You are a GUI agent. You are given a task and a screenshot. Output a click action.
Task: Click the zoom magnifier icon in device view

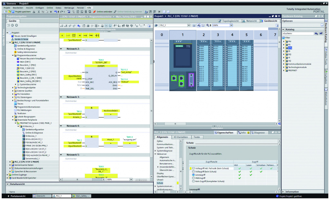208,25
